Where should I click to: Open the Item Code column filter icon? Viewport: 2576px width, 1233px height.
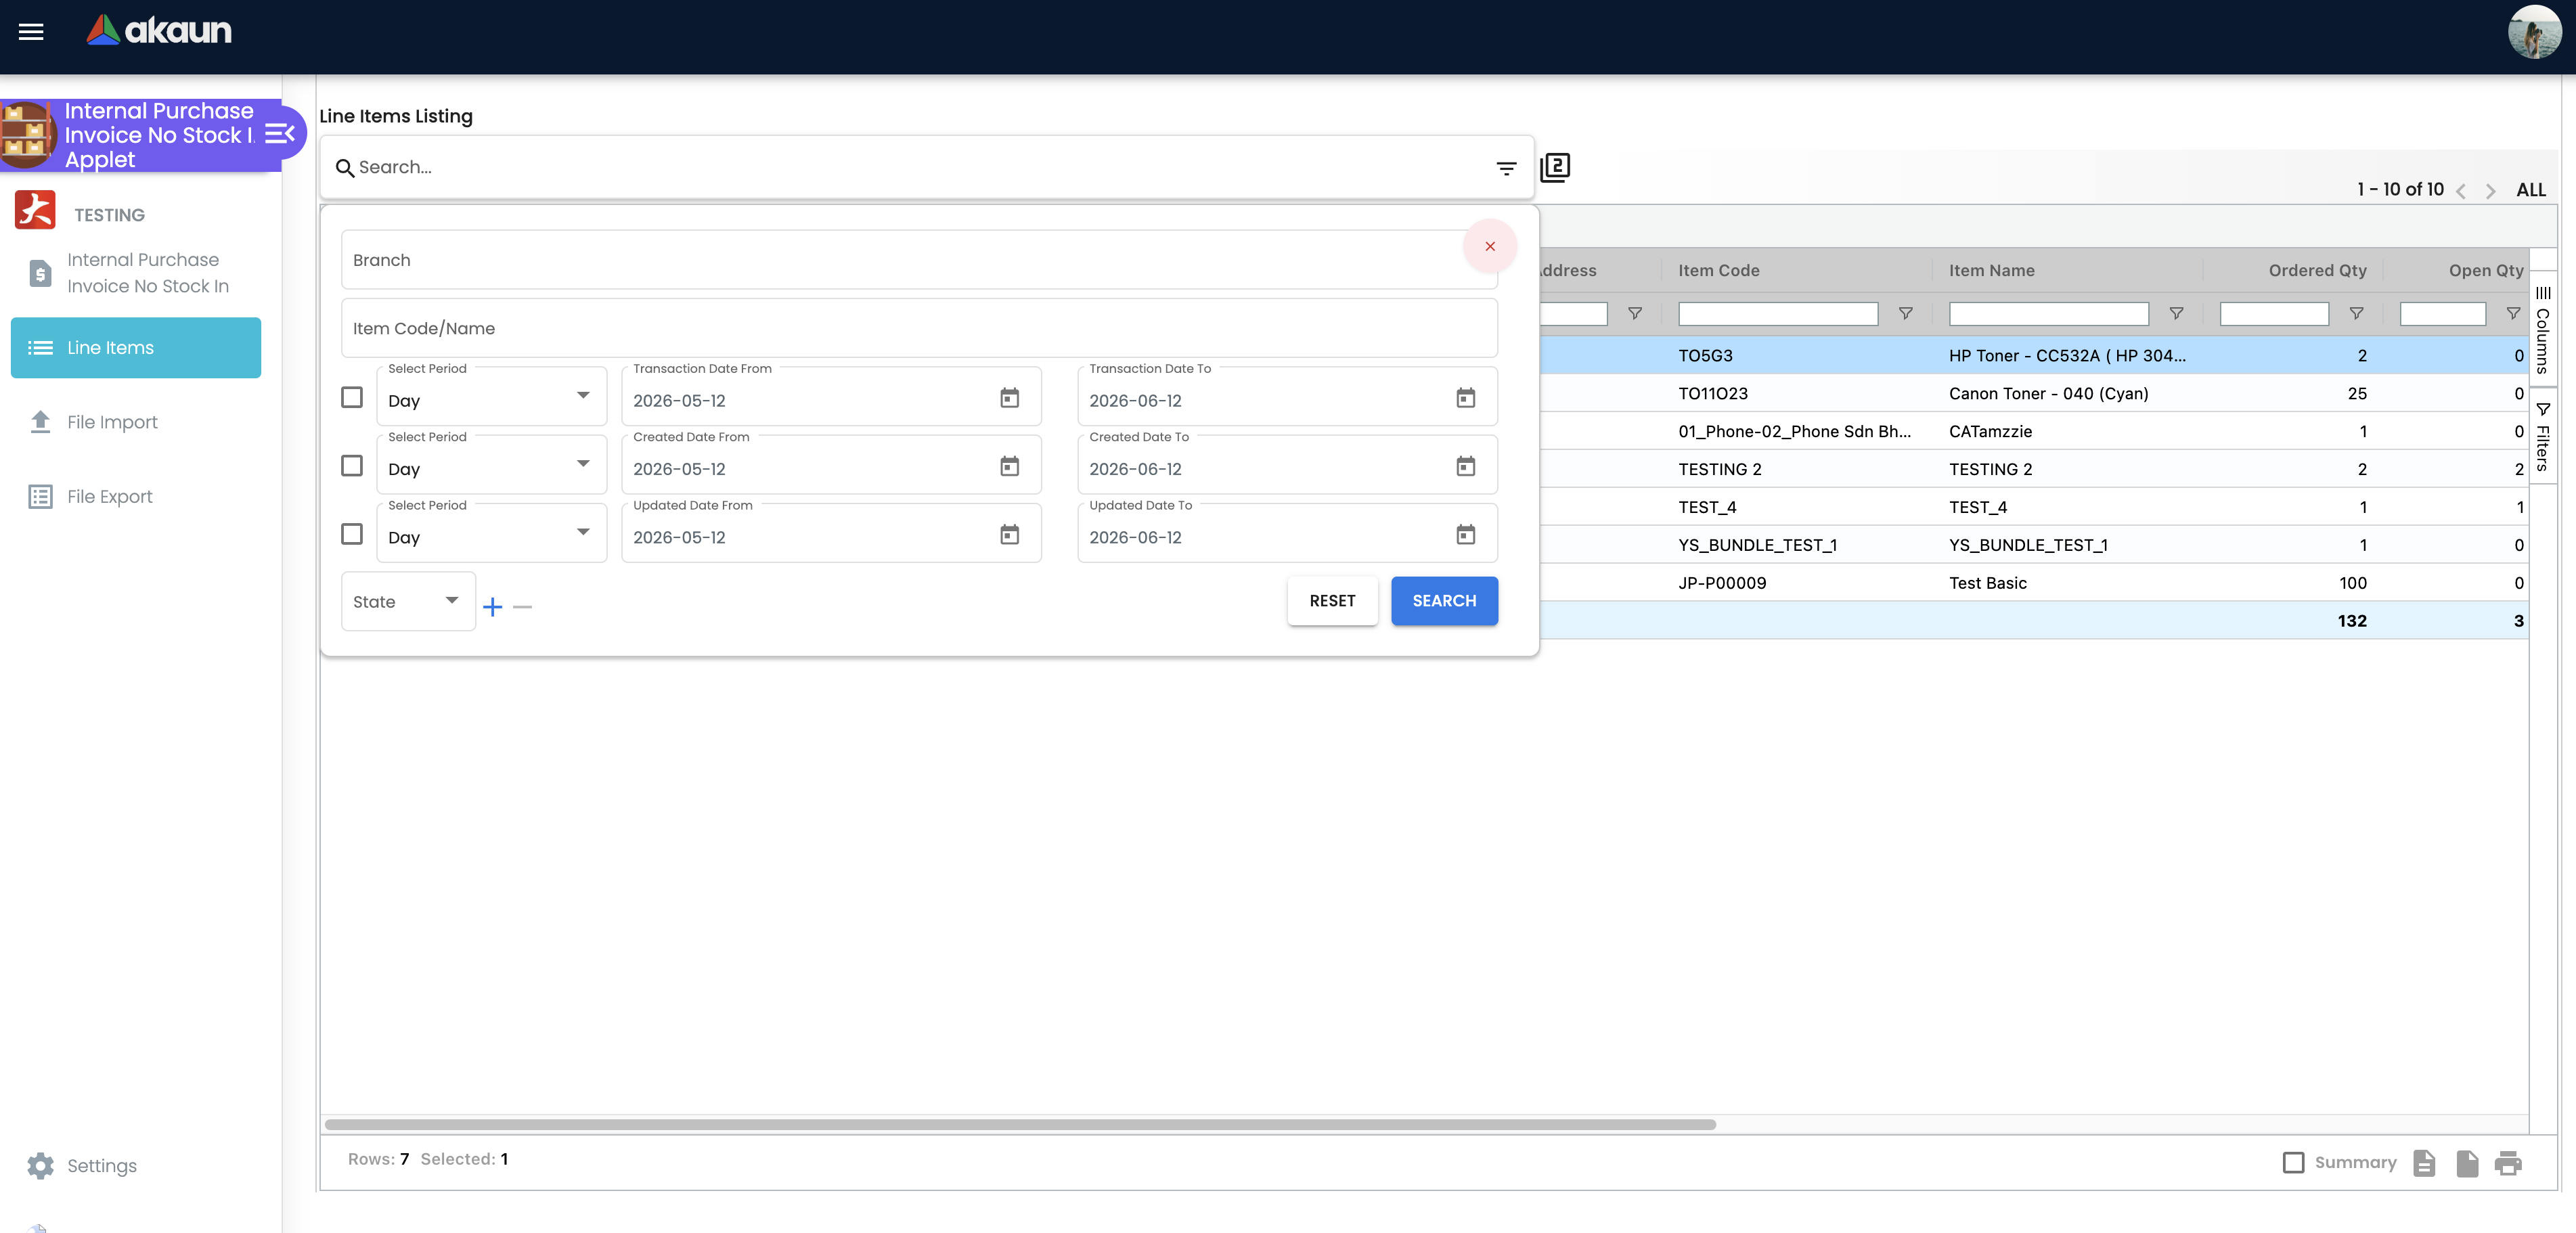(1906, 314)
